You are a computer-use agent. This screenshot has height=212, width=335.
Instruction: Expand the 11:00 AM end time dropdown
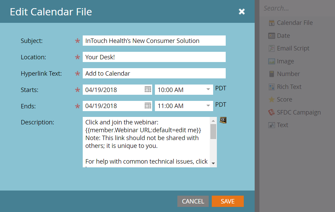[x=208, y=106]
